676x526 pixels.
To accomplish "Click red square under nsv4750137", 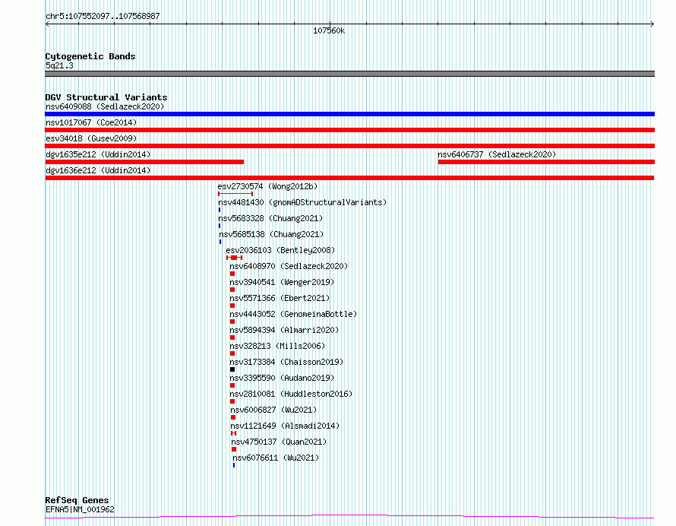I will tap(234, 449).
